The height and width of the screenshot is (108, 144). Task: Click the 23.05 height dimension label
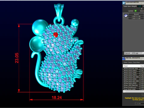(x=17, y=58)
